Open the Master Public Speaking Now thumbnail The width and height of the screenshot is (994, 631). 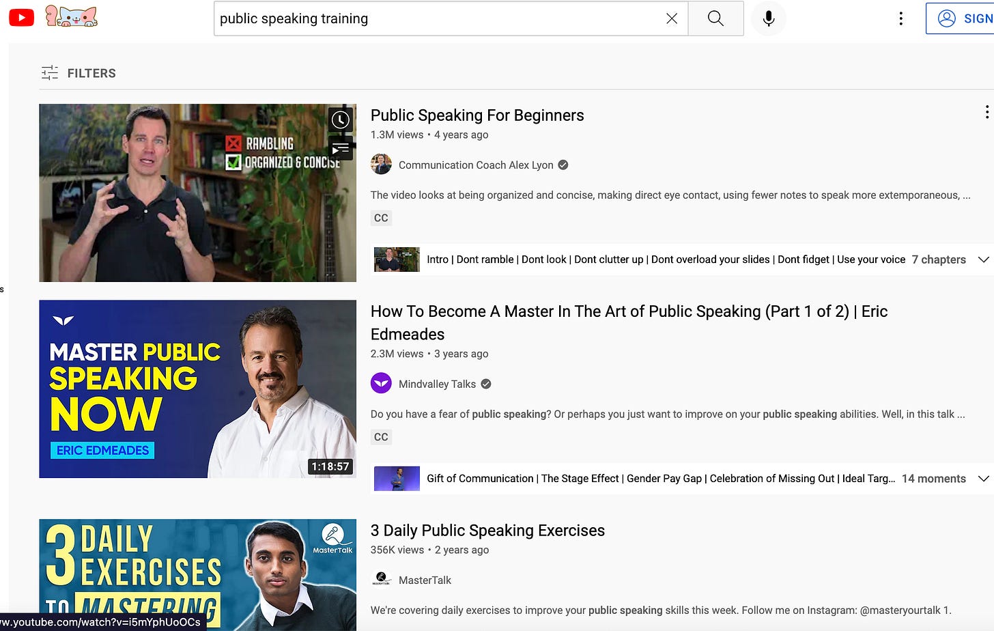(x=197, y=389)
